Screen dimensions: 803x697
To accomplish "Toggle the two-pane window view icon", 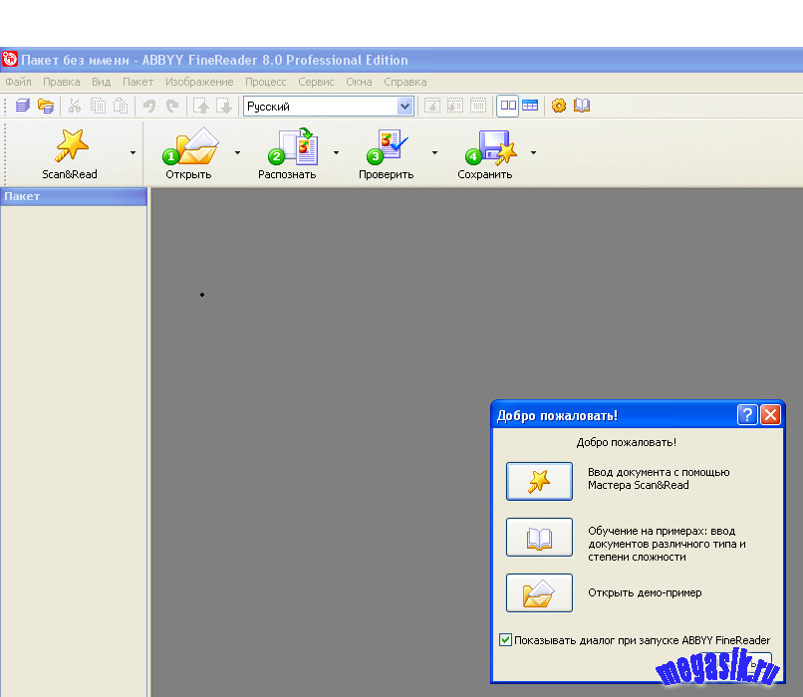I will tap(508, 106).
